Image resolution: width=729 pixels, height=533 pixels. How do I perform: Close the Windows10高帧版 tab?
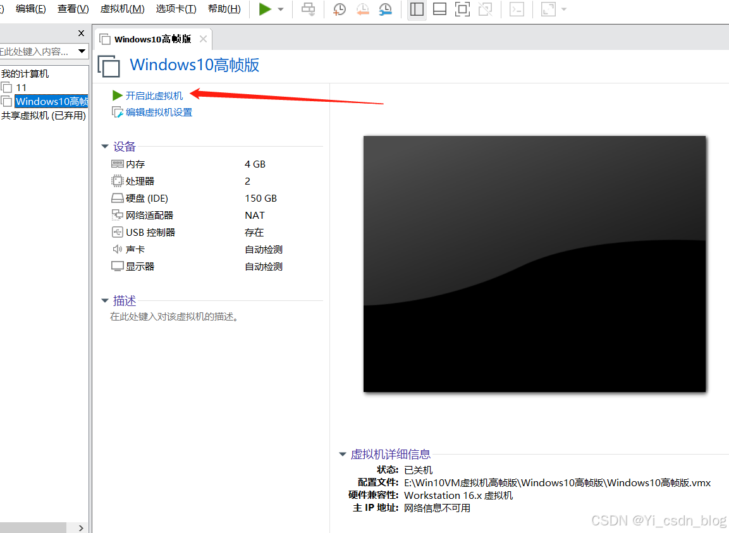click(x=203, y=39)
